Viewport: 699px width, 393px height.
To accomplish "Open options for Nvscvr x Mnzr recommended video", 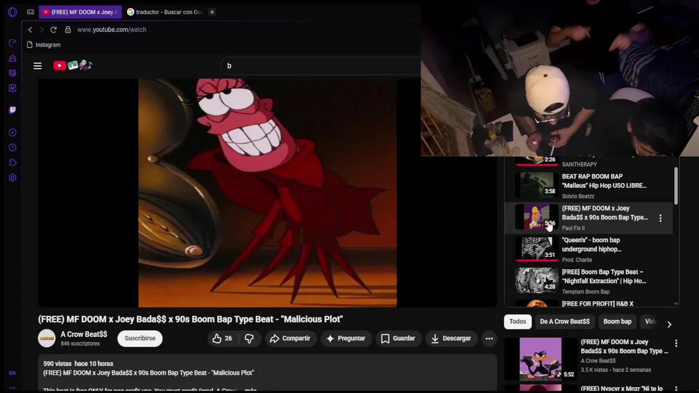I will coord(676,389).
